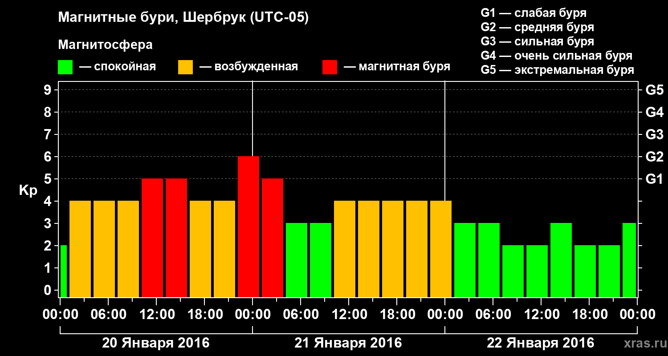Click the '— возбужденная' legend text
Screen dimensions: 668x356
(248, 67)
